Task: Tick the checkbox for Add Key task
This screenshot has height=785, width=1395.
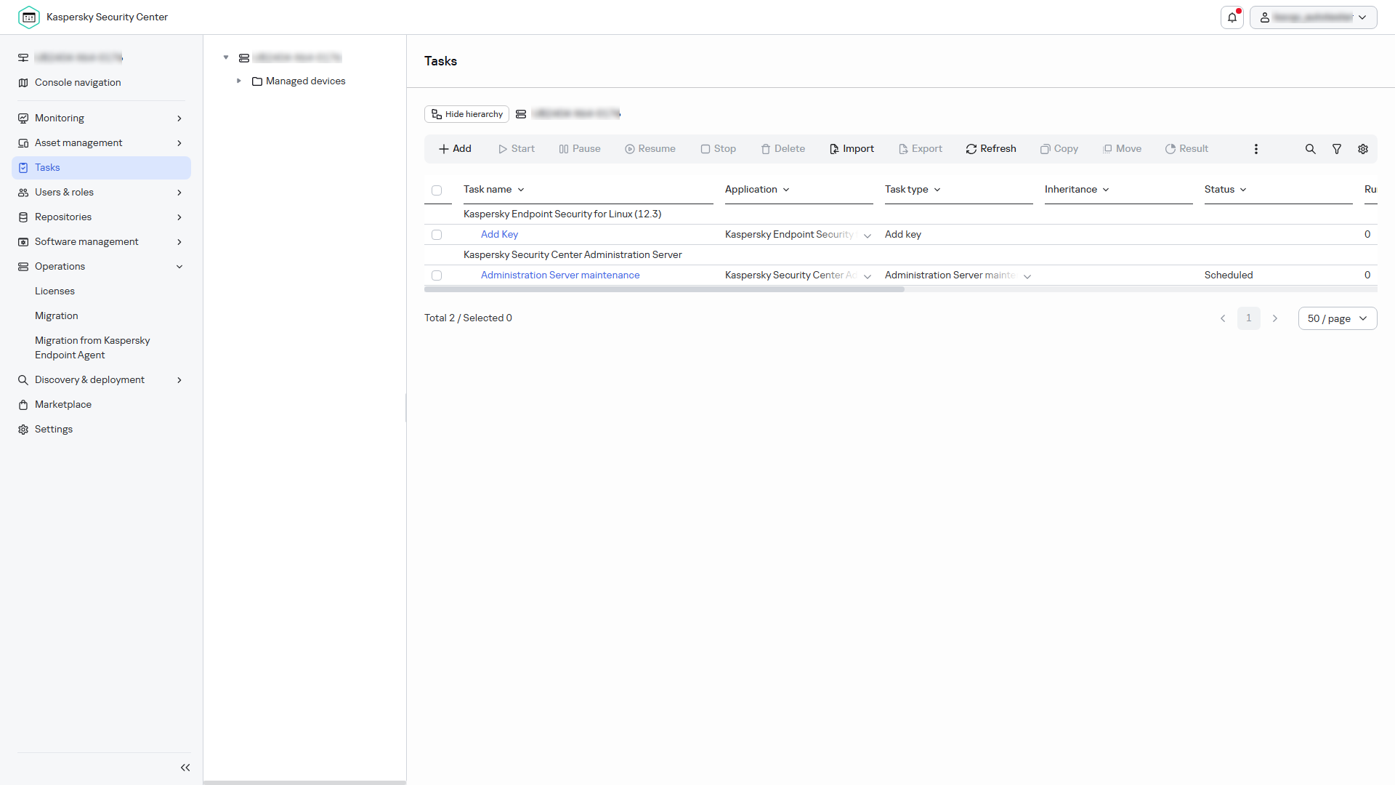Action: pos(437,235)
